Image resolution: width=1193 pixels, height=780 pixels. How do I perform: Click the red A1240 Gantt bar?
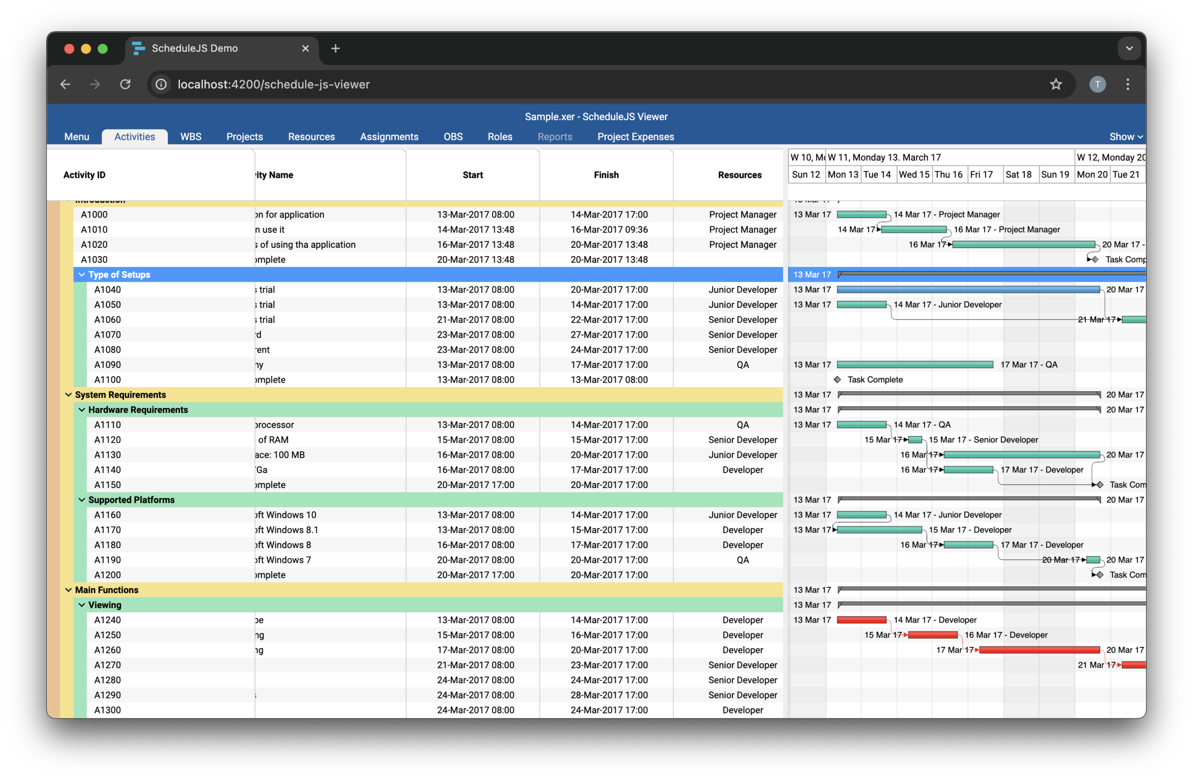[861, 620]
